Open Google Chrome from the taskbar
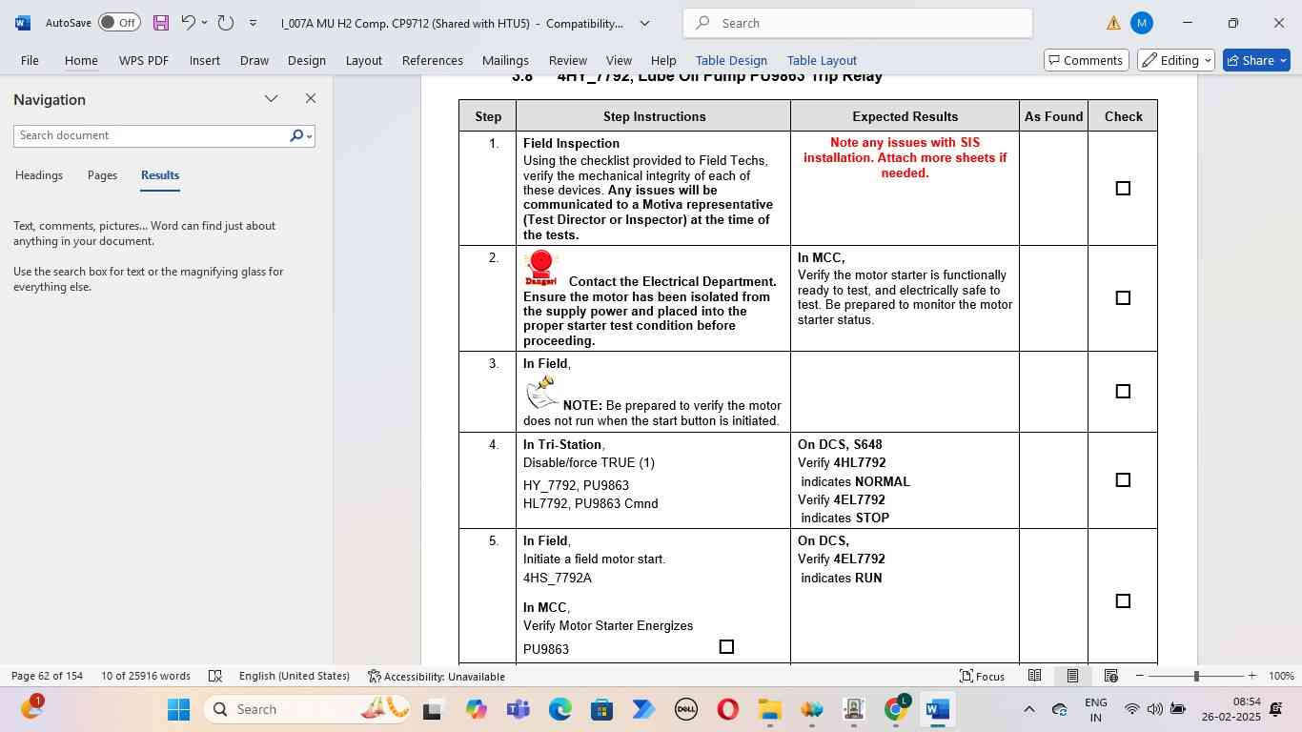The height and width of the screenshot is (732, 1302). point(896,709)
